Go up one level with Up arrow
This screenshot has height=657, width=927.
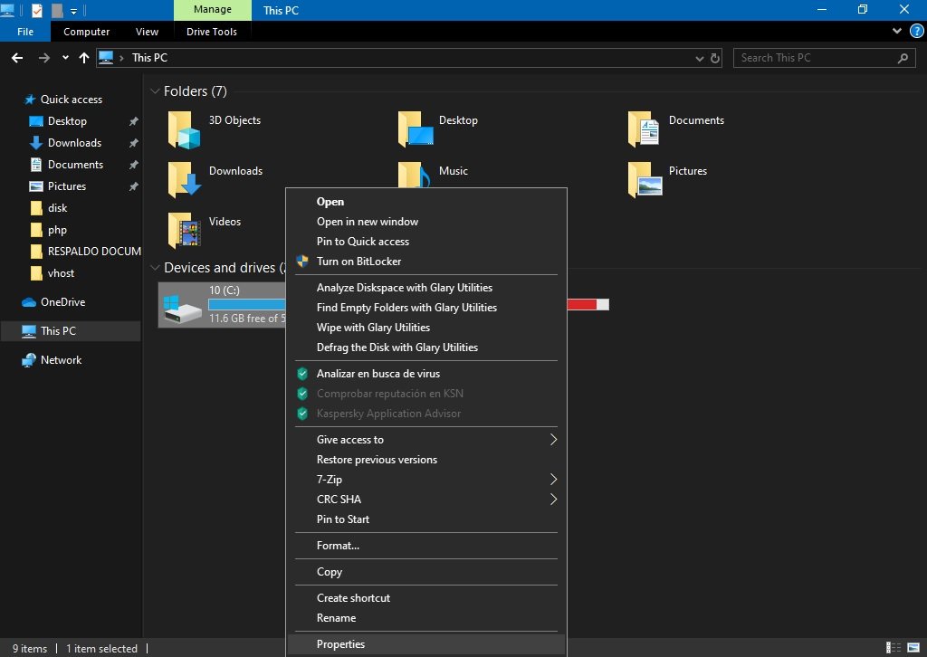tap(84, 58)
